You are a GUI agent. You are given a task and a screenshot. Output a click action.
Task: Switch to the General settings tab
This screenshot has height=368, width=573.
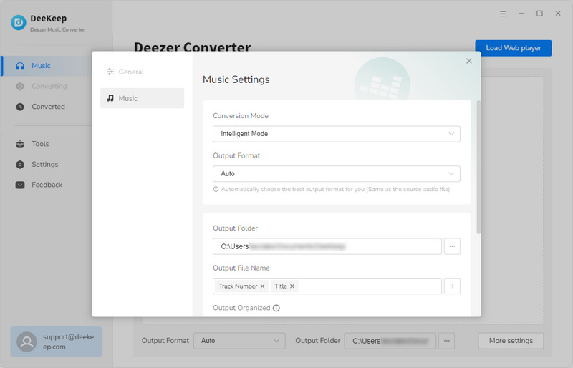[x=142, y=72]
